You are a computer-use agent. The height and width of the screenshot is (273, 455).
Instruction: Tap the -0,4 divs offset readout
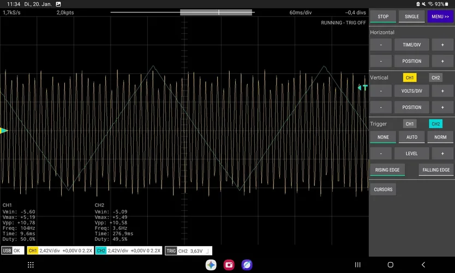[356, 13]
